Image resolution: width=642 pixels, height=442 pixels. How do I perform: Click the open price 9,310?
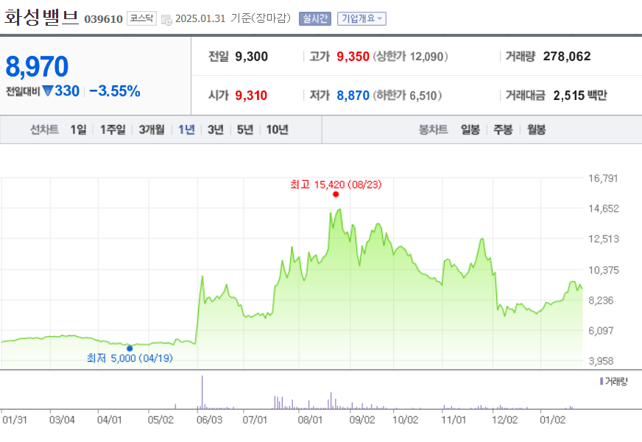pyautogui.click(x=251, y=96)
